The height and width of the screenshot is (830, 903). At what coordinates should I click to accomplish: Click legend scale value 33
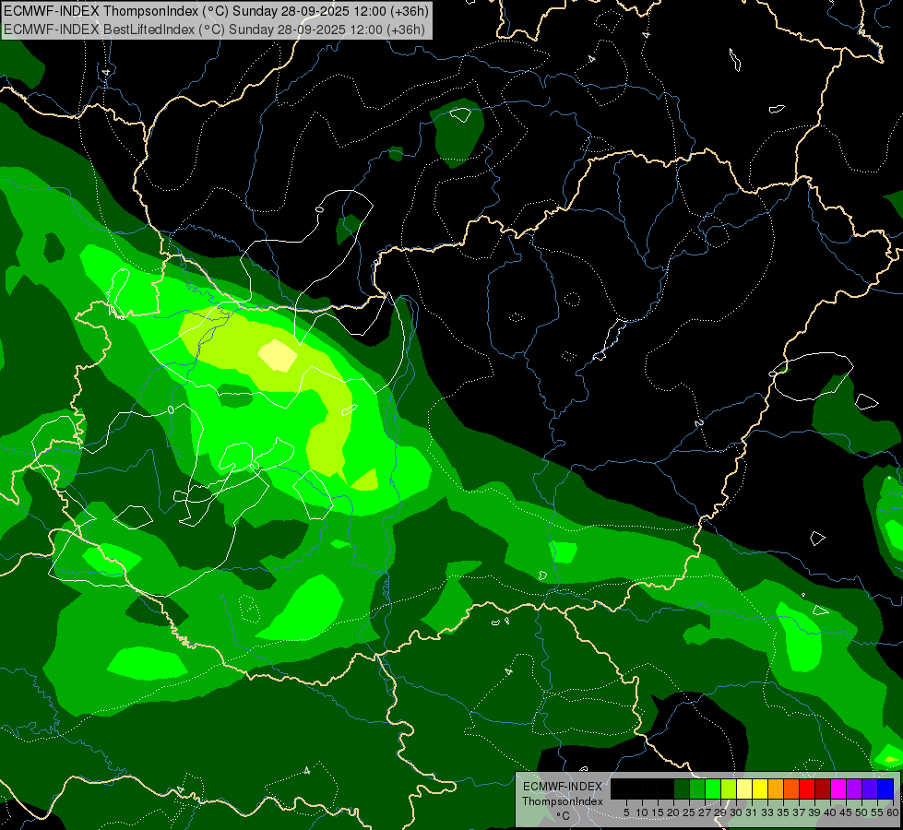pos(767,812)
